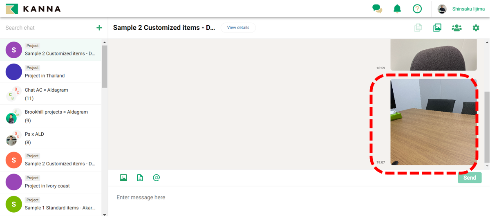
Task: Insert an @ mention
Action: pos(156,178)
